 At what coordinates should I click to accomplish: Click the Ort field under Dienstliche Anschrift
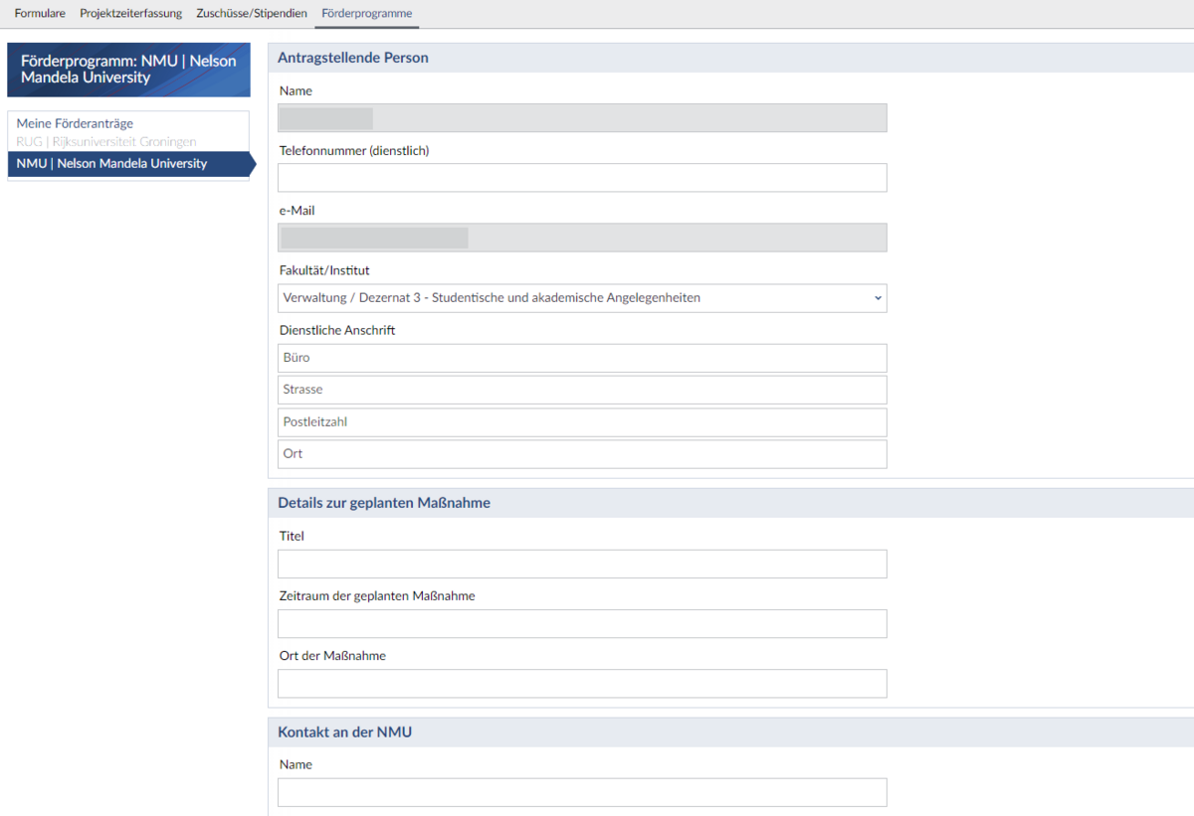[581, 452]
